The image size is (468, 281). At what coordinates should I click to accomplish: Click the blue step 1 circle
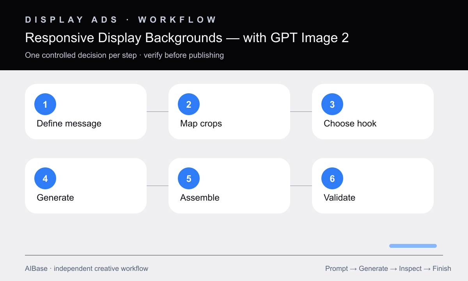(x=45, y=104)
